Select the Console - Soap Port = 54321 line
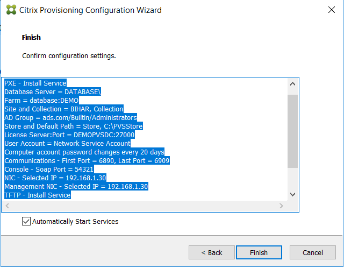The height and width of the screenshot is (268, 344). [49, 169]
